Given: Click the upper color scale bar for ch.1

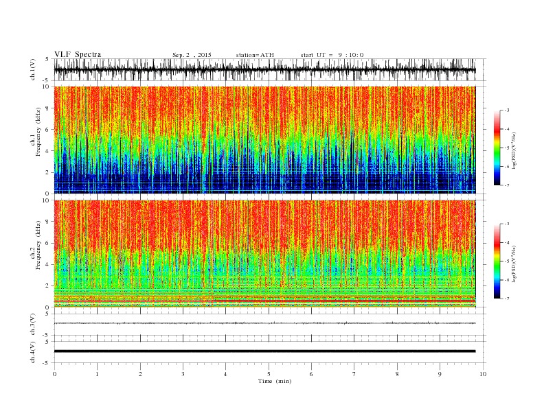Looking at the screenshot, I should 497,148.
